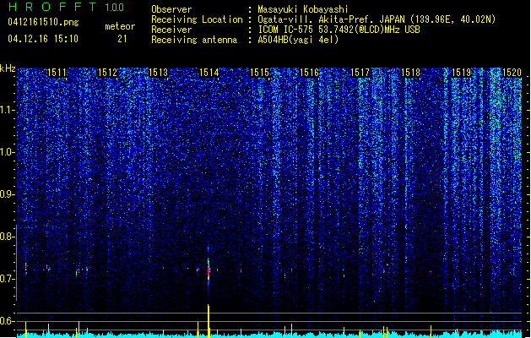
Task: Select the 1511 time marker
Action: pos(57,73)
